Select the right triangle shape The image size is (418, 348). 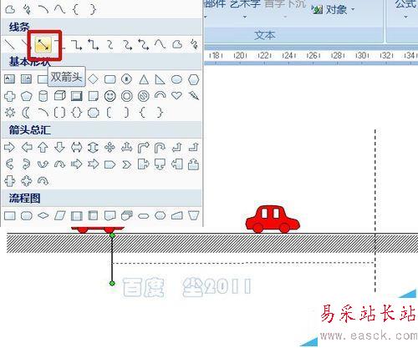click(x=160, y=79)
